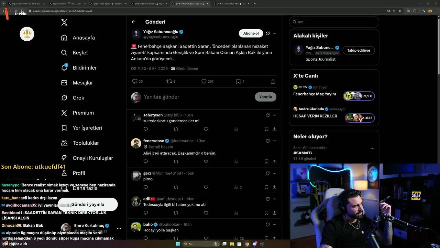Click the Yanıtını gönder reply field
The width and height of the screenshot is (440, 248).
tap(198, 97)
